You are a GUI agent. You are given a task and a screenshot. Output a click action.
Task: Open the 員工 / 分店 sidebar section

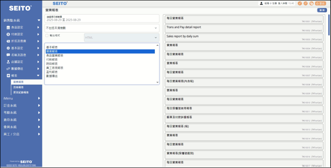pyautogui.click(x=21, y=134)
